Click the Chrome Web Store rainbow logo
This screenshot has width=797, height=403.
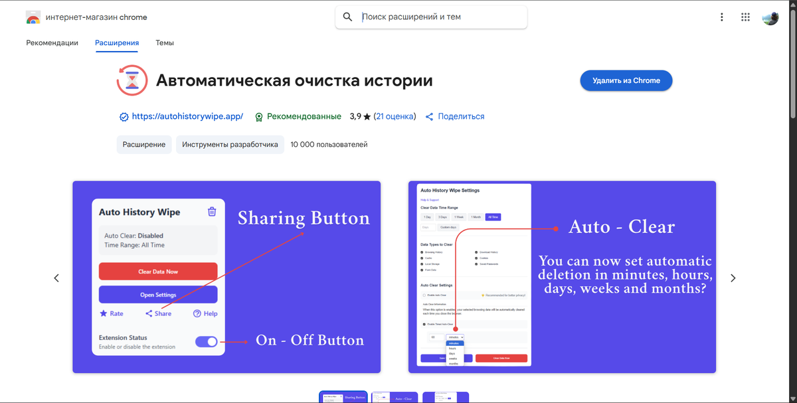click(33, 17)
